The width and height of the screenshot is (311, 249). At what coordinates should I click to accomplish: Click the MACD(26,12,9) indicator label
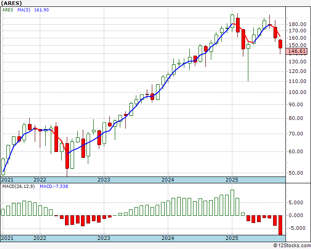click(x=18, y=187)
